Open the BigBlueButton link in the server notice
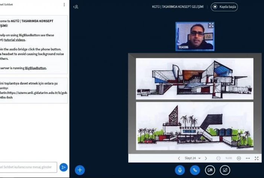Viewport: 264px width, 178px height. pyautogui.click(x=36, y=68)
